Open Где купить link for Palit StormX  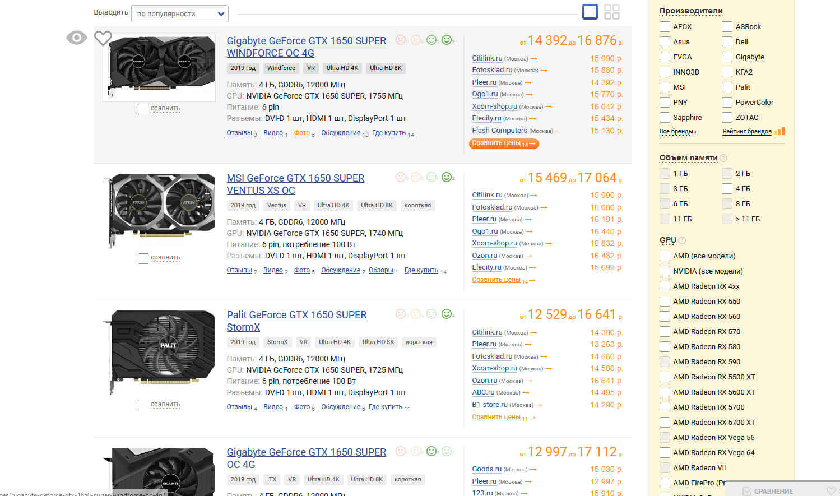pos(386,407)
